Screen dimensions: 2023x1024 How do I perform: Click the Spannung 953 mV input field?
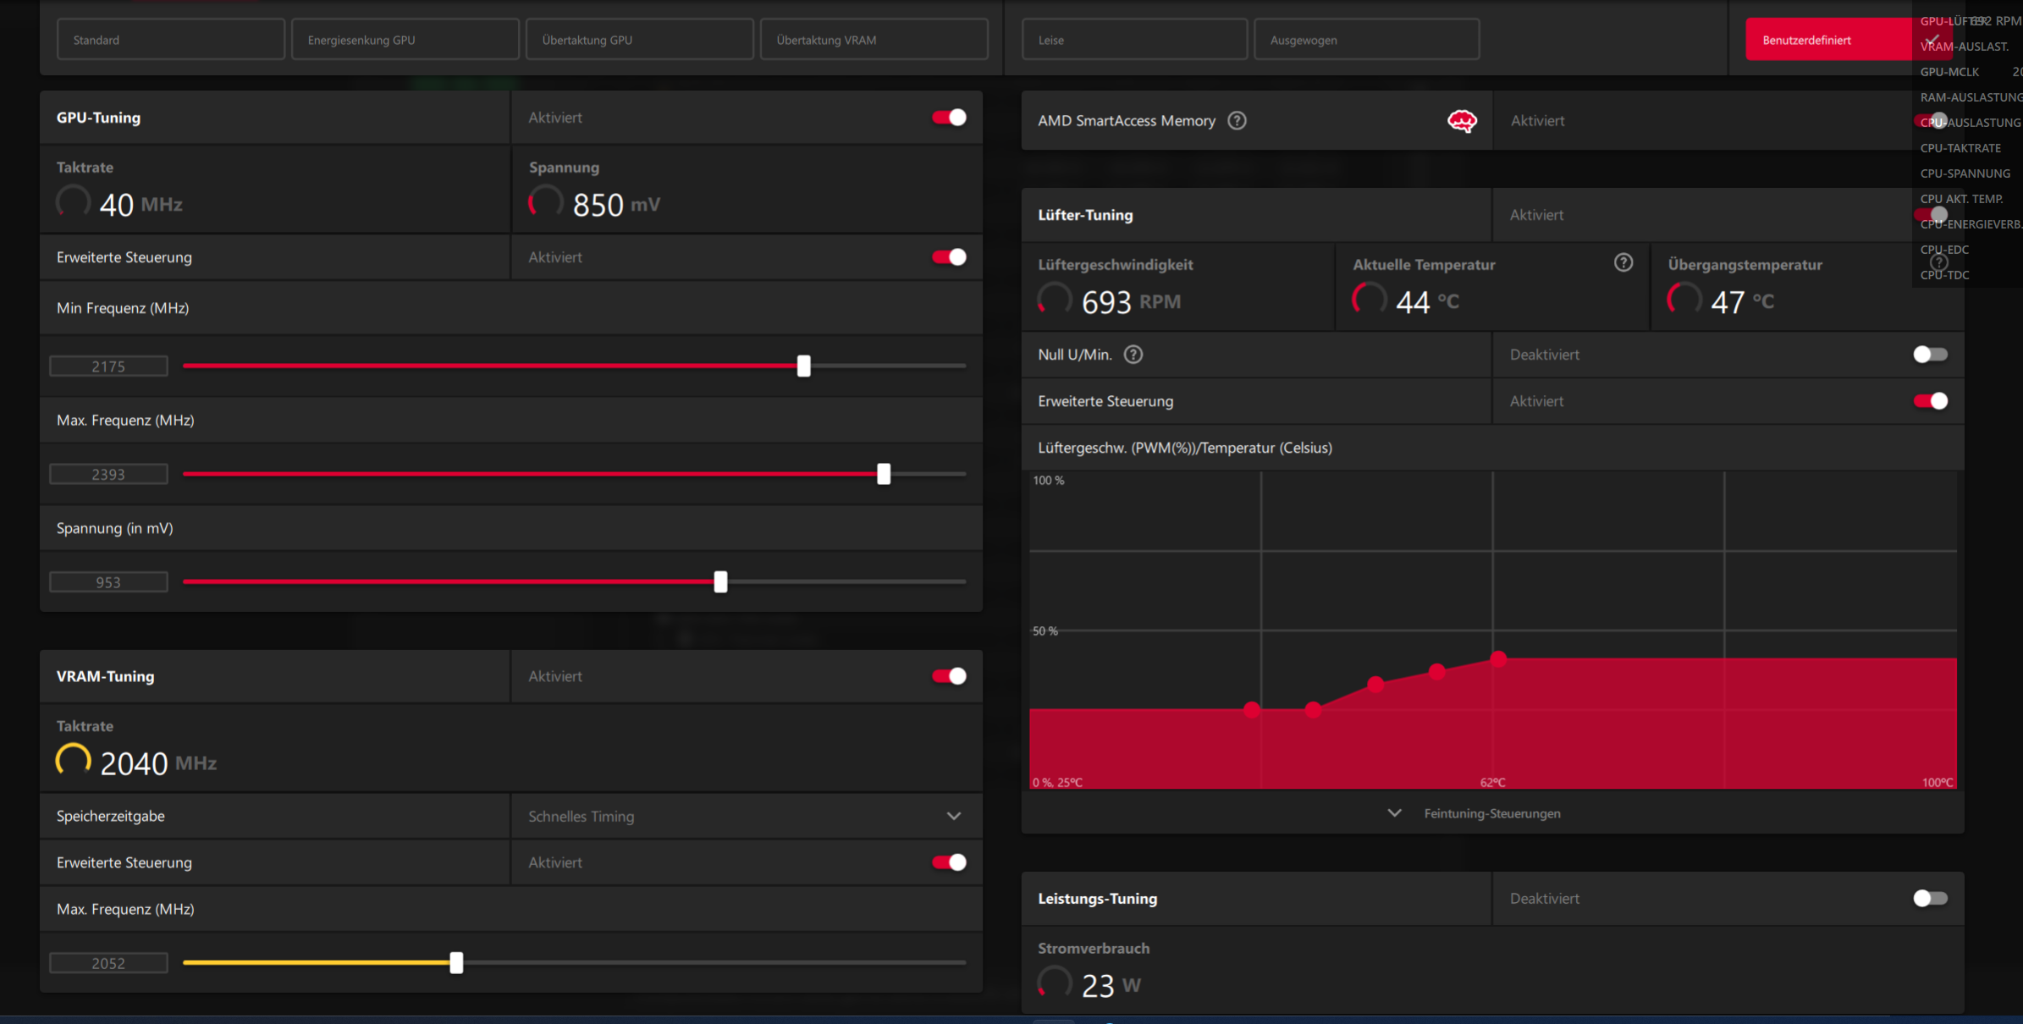(x=108, y=582)
